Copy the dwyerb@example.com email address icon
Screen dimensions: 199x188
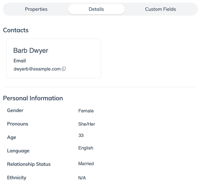[64, 69]
